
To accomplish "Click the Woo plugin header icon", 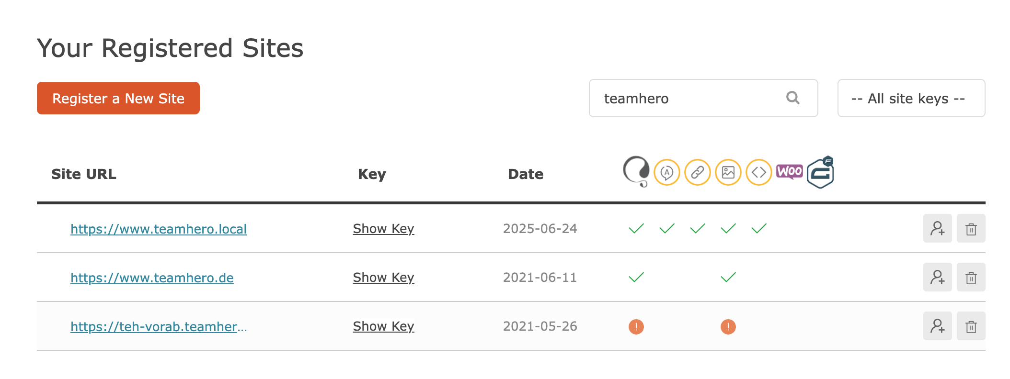I will (x=790, y=171).
